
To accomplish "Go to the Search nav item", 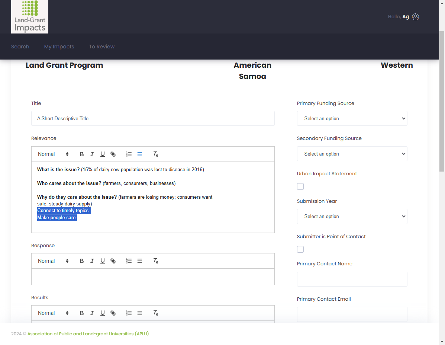I will [x=20, y=47].
